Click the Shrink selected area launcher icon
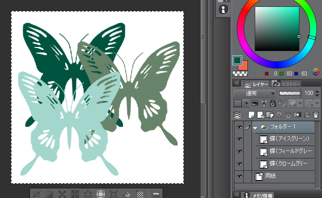 click(x=75, y=194)
